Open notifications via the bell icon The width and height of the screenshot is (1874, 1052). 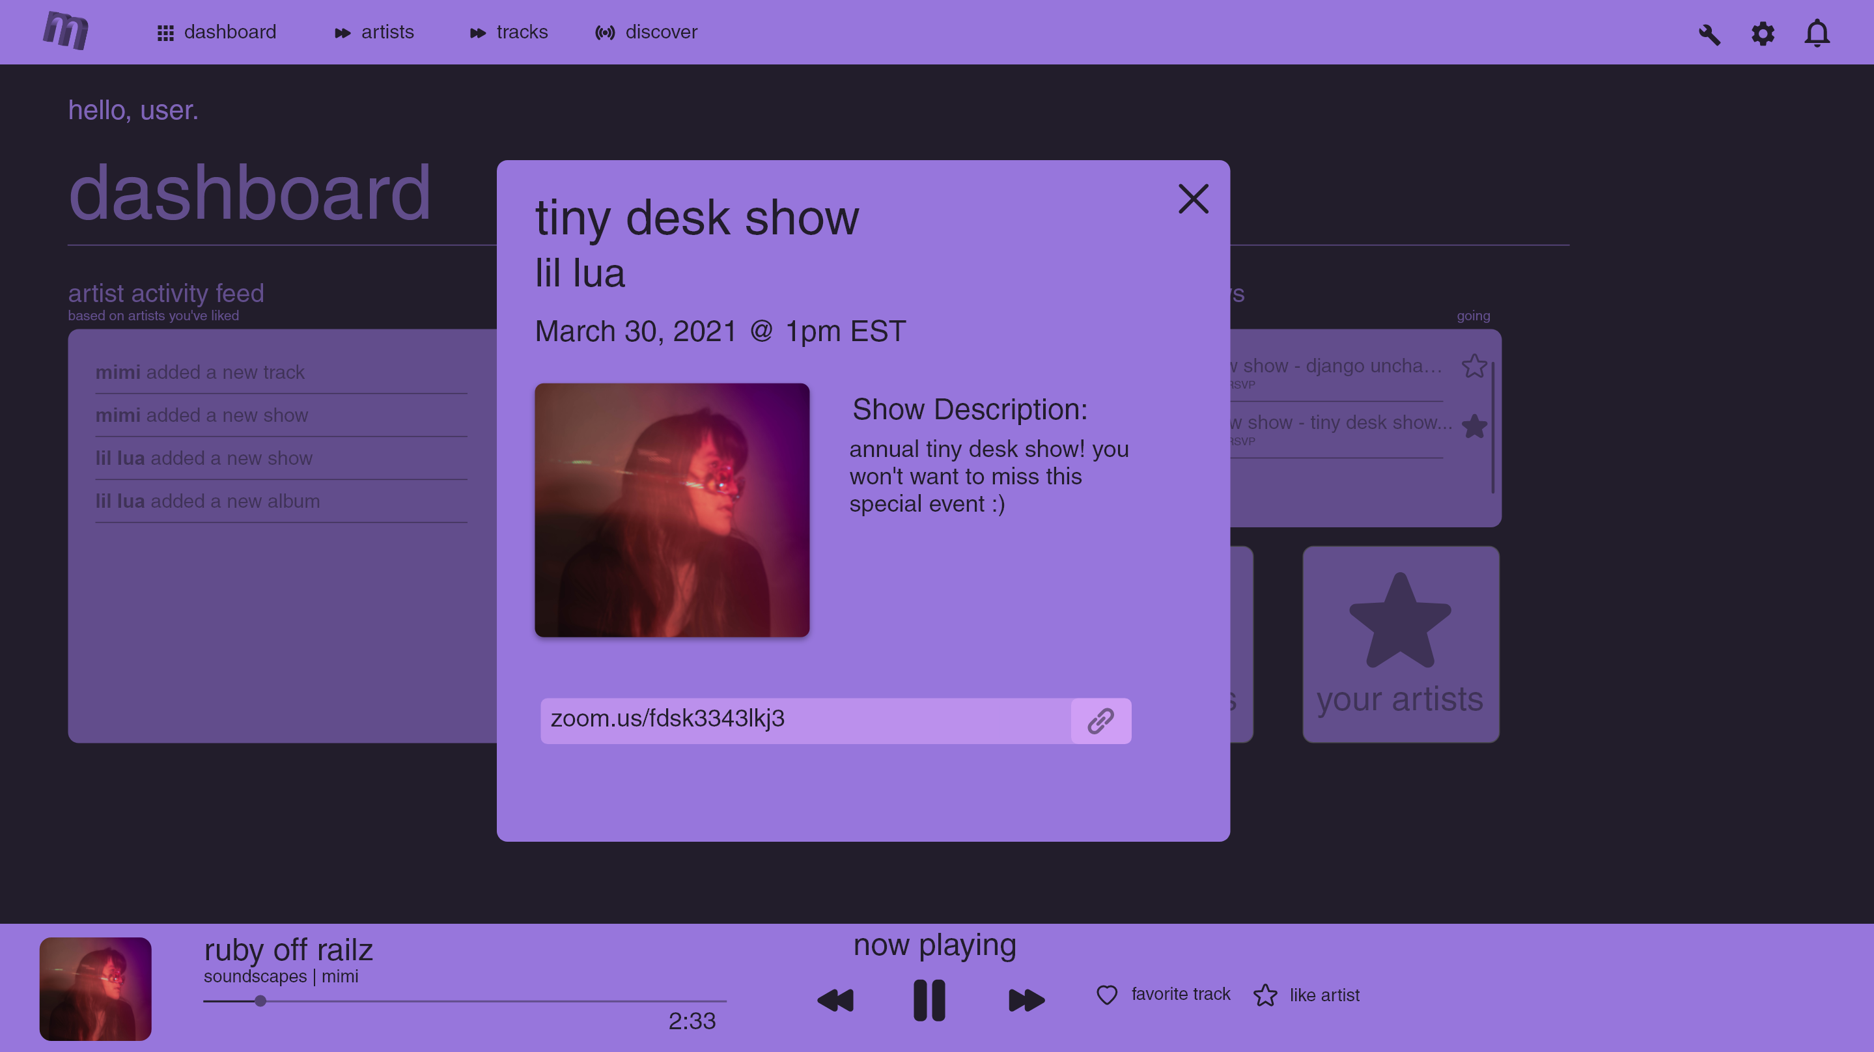[1817, 33]
